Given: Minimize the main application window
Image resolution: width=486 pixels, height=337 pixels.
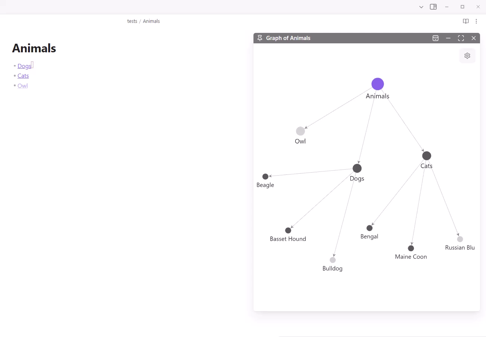Looking at the screenshot, I should tap(447, 7).
